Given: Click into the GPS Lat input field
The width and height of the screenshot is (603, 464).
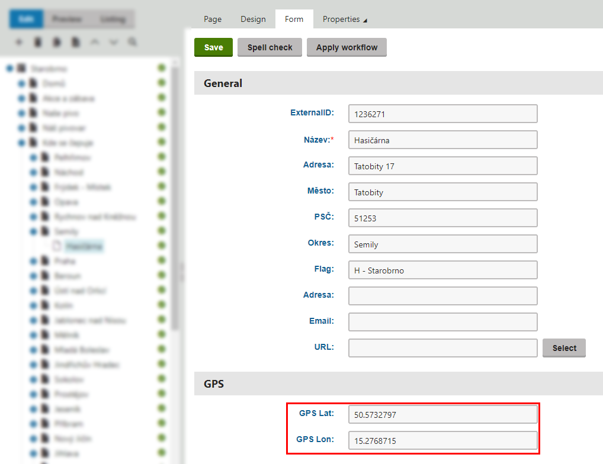Looking at the screenshot, I should pos(442,415).
